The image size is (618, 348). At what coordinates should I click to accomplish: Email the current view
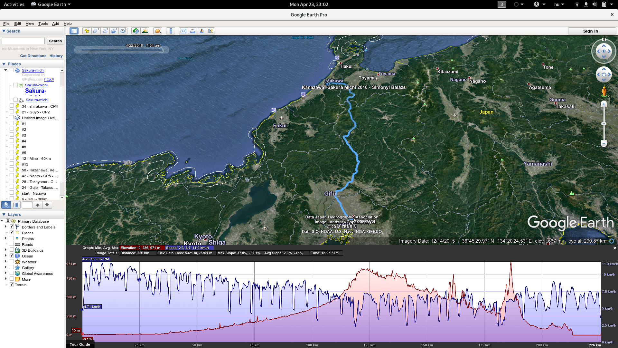(183, 31)
